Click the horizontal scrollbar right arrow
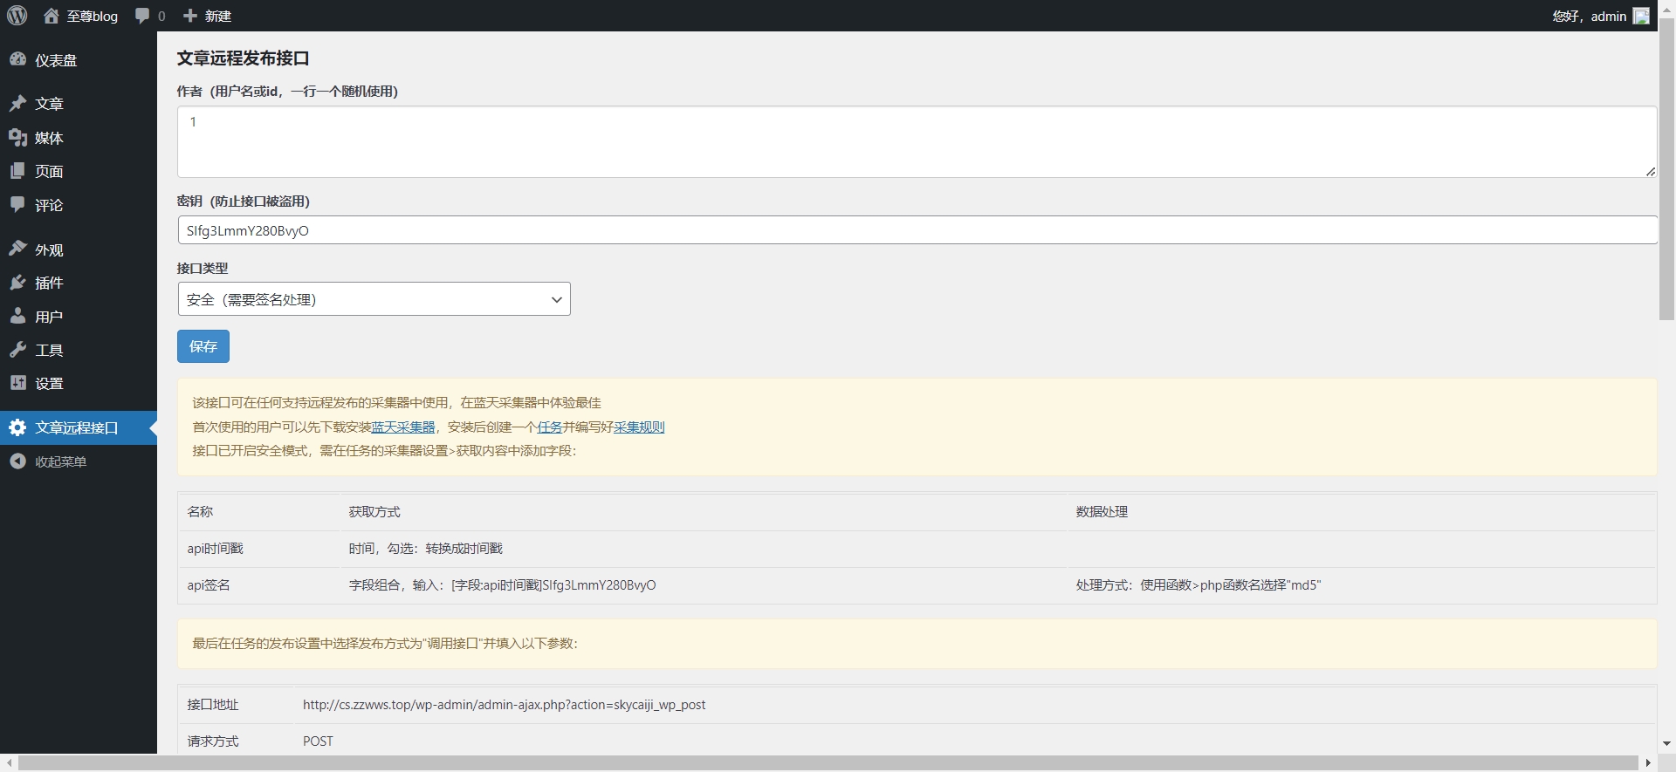The image size is (1676, 772). coord(1647,763)
